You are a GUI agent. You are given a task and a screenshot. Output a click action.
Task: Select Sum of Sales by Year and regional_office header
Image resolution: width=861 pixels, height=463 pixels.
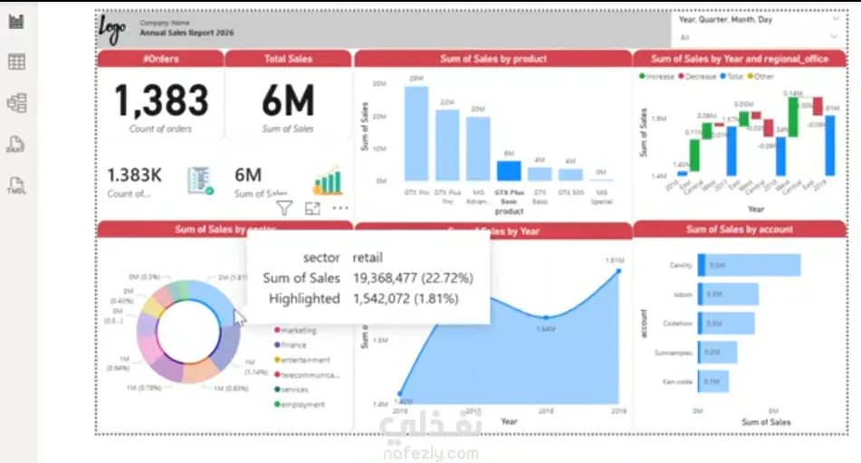coord(740,59)
